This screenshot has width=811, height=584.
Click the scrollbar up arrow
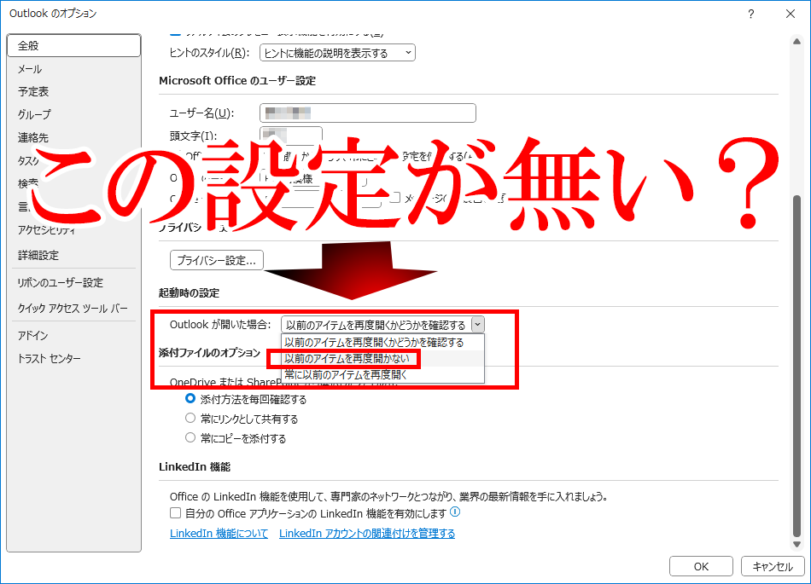797,41
